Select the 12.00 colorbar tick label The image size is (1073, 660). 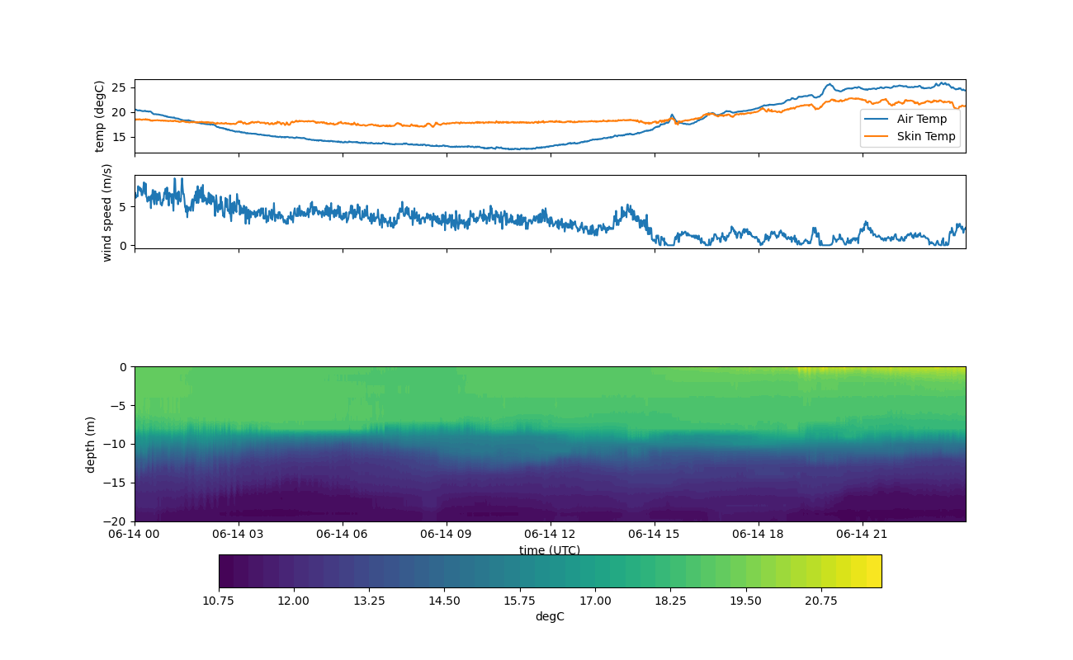coord(293,601)
